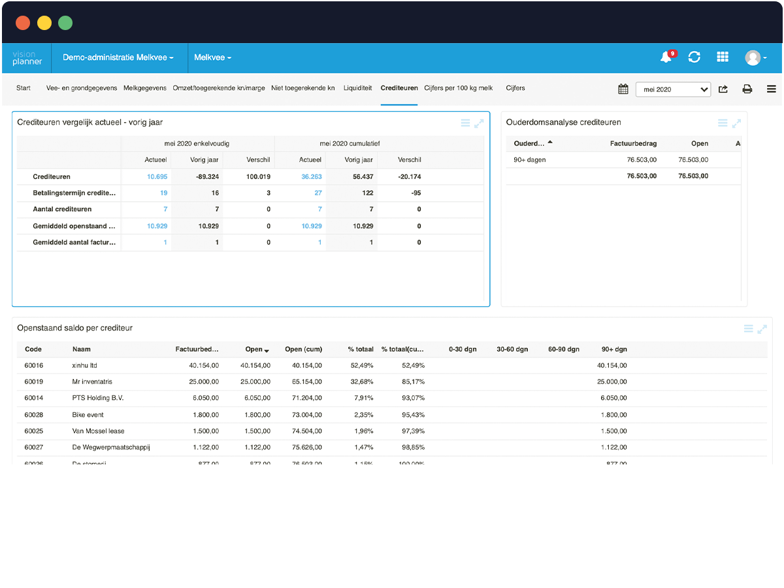The height and width of the screenshot is (588, 784).
Task: Open the mei 2020 period dropdown
Action: [x=673, y=90]
